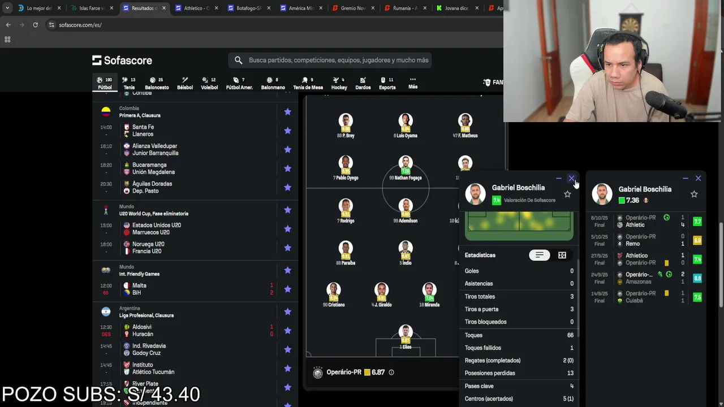Switch to the Islas Faroe browser tab
This screenshot has height=407, width=724.
point(92,8)
